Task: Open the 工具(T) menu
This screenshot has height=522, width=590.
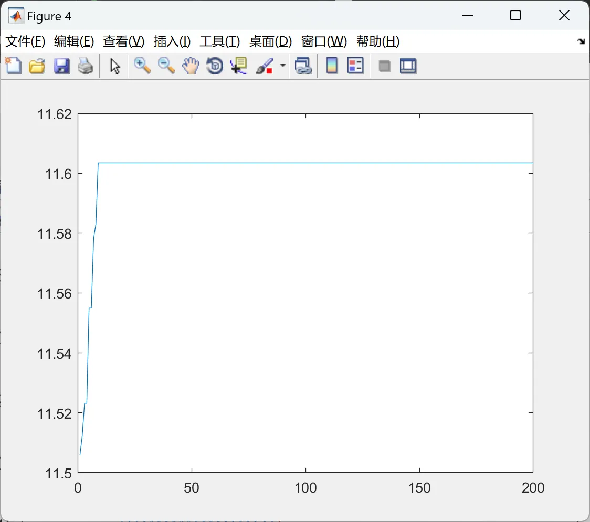Action: click(x=220, y=41)
